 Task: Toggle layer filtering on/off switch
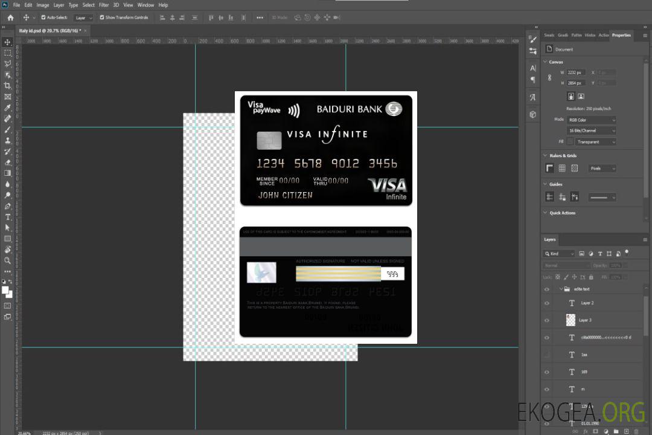(627, 253)
